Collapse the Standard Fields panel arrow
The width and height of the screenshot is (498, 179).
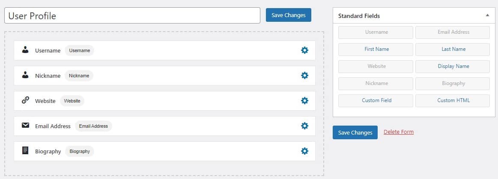coord(487,15)
